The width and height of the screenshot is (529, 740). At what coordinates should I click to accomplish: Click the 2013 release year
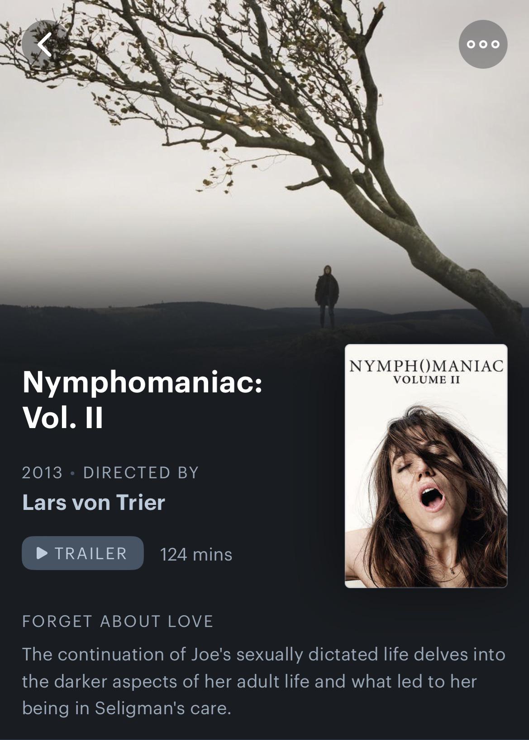point(42,472)
